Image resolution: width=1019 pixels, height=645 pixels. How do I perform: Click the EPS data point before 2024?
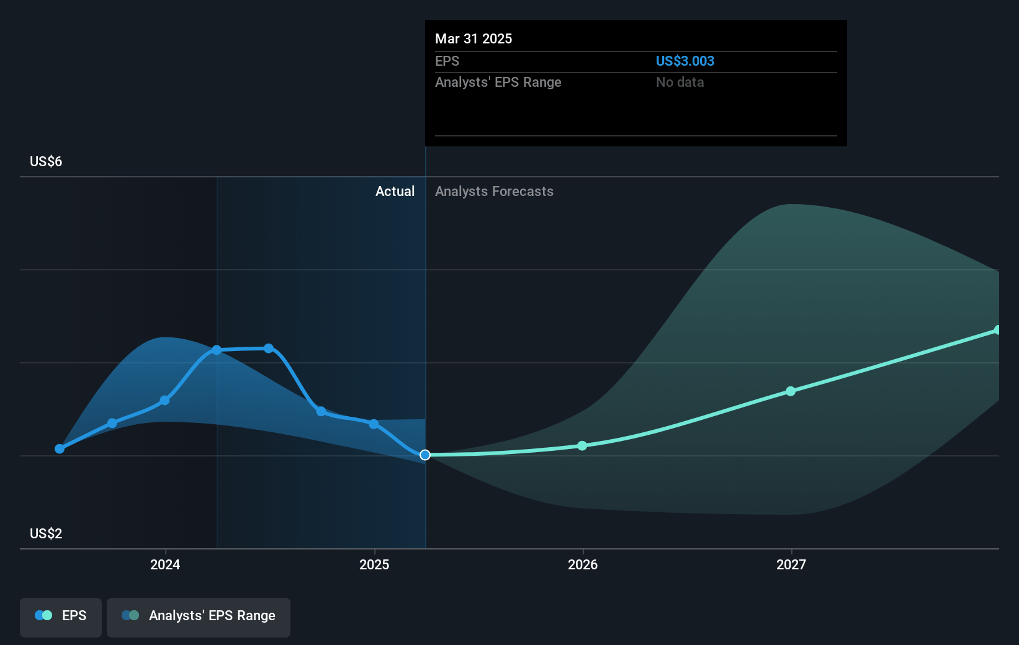coord(112,423)
